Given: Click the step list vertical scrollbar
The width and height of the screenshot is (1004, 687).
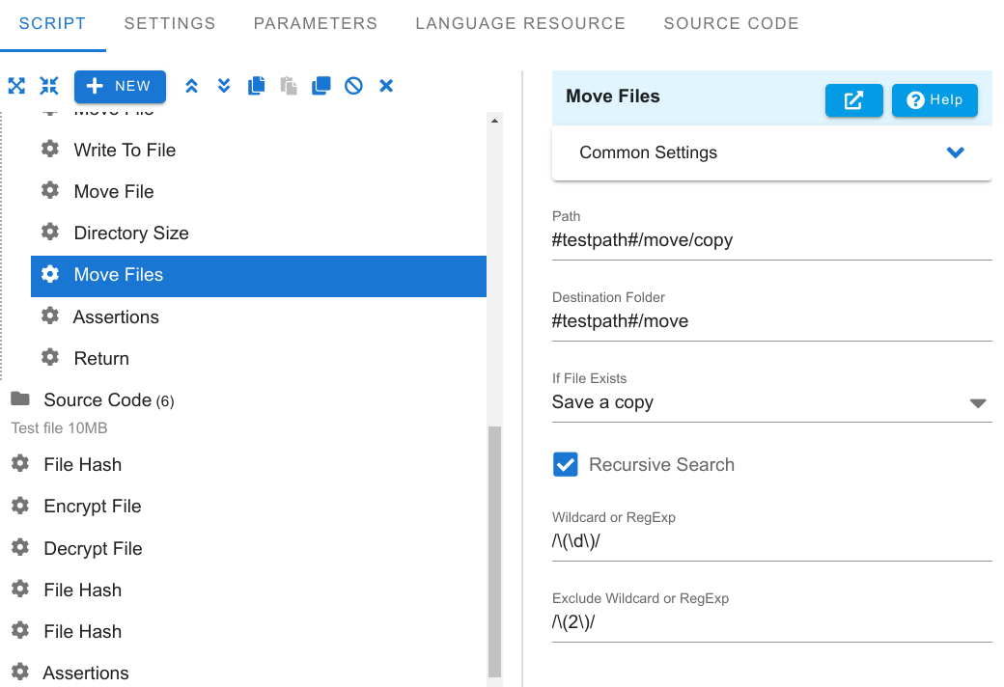Looking at the screenshot, I should point(495,550).
